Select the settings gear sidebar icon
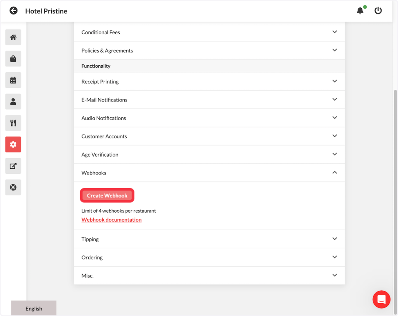This screenshot has width=398, height=316. pos(13,145)
